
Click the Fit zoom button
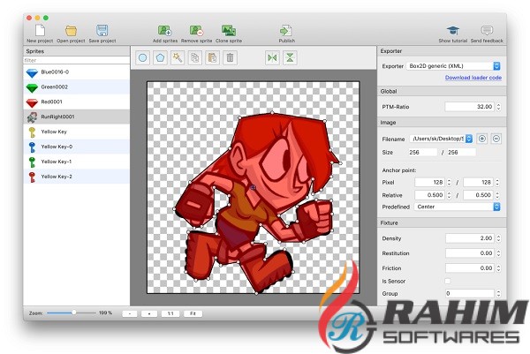193,313
